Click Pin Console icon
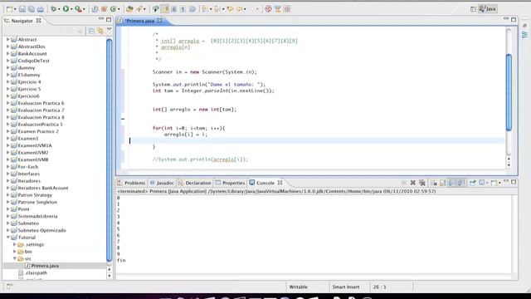The height and width of the screenshot is (299, 531). (x=472, y=183)
